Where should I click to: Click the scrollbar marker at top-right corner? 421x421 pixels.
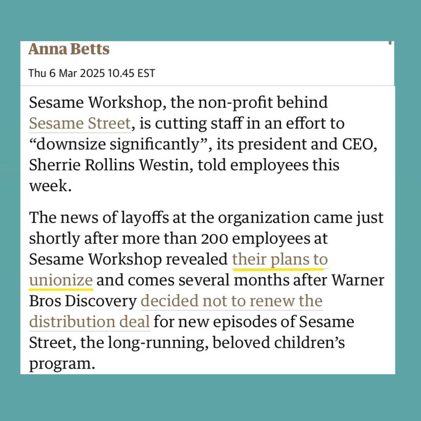[390, 43]
